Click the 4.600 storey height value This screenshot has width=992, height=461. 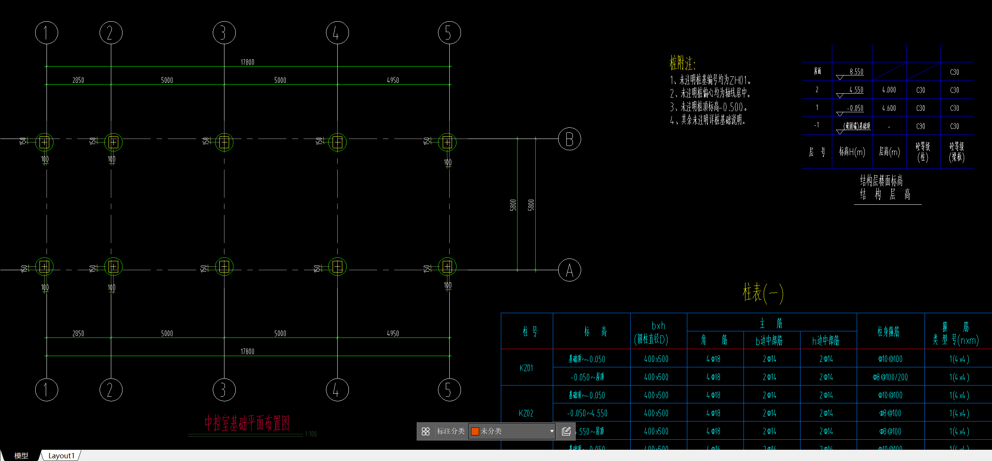(x=889, y=108)
